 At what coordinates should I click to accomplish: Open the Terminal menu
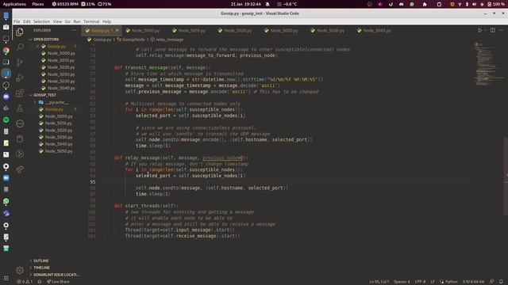click(x=91, y=21)
